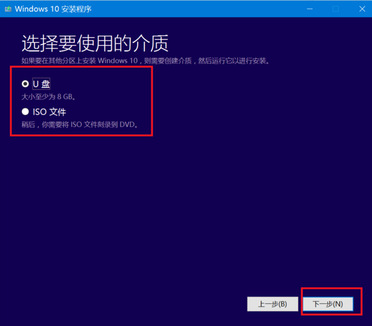Click the Windows 10 安装程序 title text
Viewport: 372px width, 326px height.
click(x=53, y=9)
